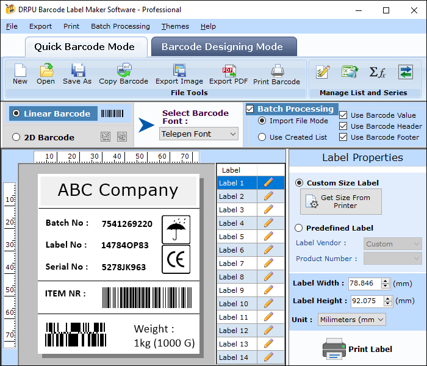Open the Telepen Font dropdown
The width and height of the screenshot is (427, 366).
(199, 134)
